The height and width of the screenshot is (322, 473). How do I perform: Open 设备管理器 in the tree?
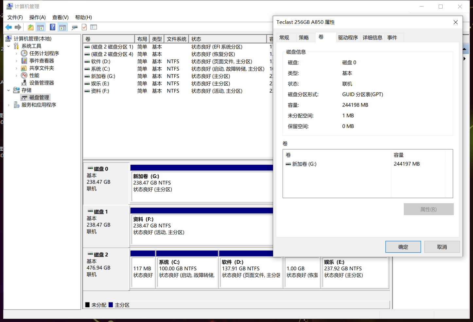[x=42, y=83]
